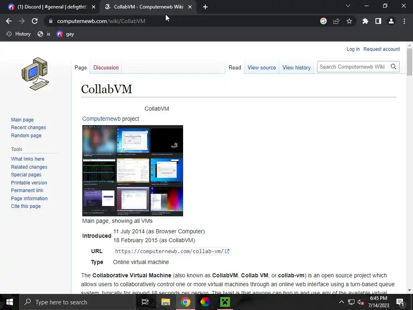Expand the tab search dropdown
413x310 pixels.
348,6
